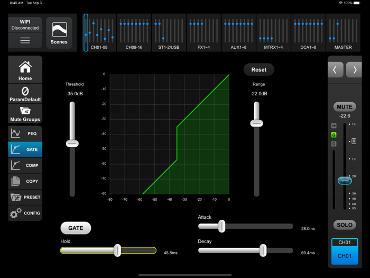Check the Wi-Fi status bar icon
This screenshot has width=370, height=278.
(x=340, y=3)
